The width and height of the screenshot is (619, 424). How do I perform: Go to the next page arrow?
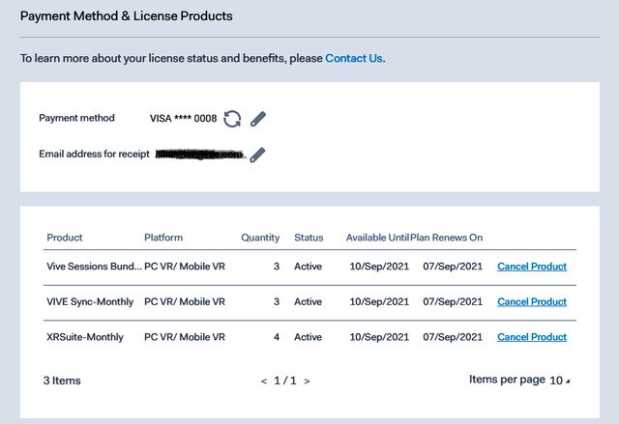[x=307, y=382]
